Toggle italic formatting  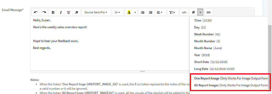tap(61, 12)
